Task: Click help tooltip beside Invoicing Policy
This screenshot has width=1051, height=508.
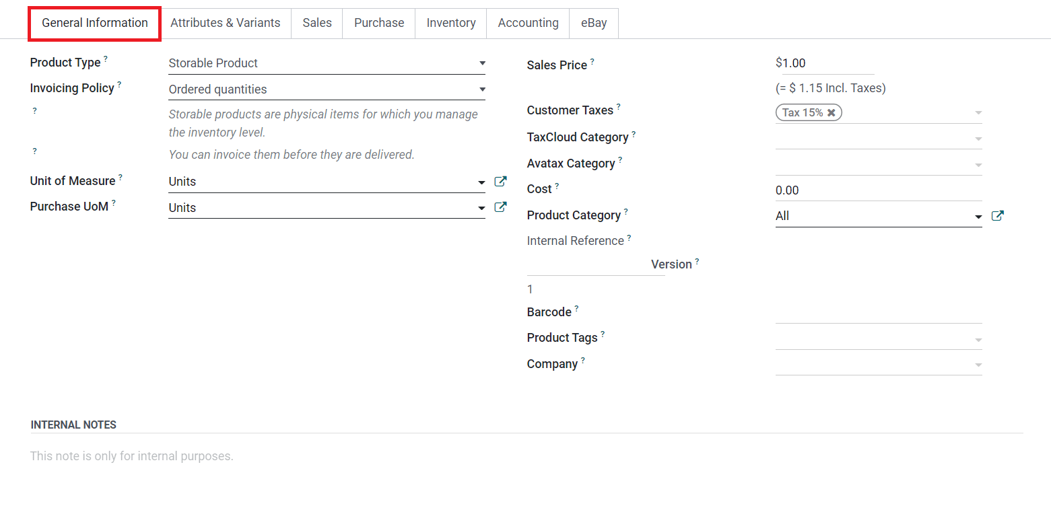Action: coord(119,85)
